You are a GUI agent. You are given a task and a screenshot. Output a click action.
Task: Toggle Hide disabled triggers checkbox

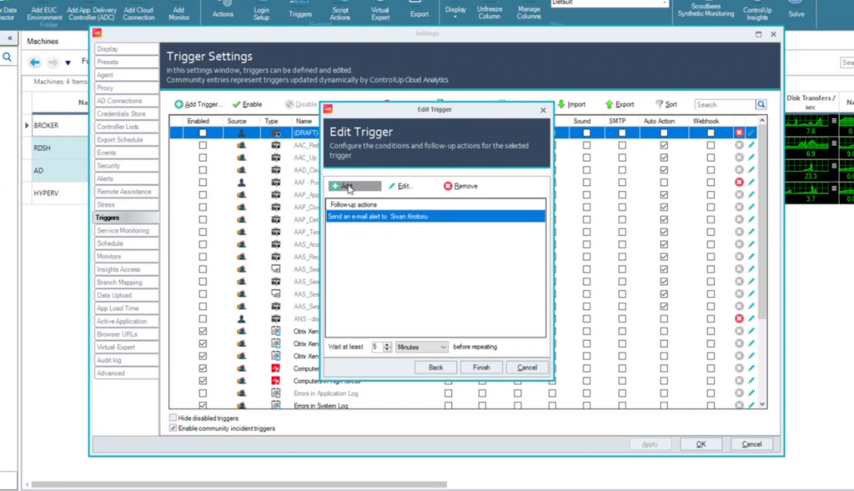[x=173, y=418]
